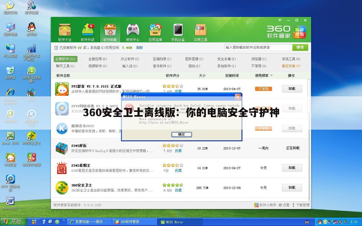Image resolution: width=362 pixels, height=226 pixels.
Task: Select the 软件卸载 toolbar icon
Action: pyautogui.click(x=110, y=32)
